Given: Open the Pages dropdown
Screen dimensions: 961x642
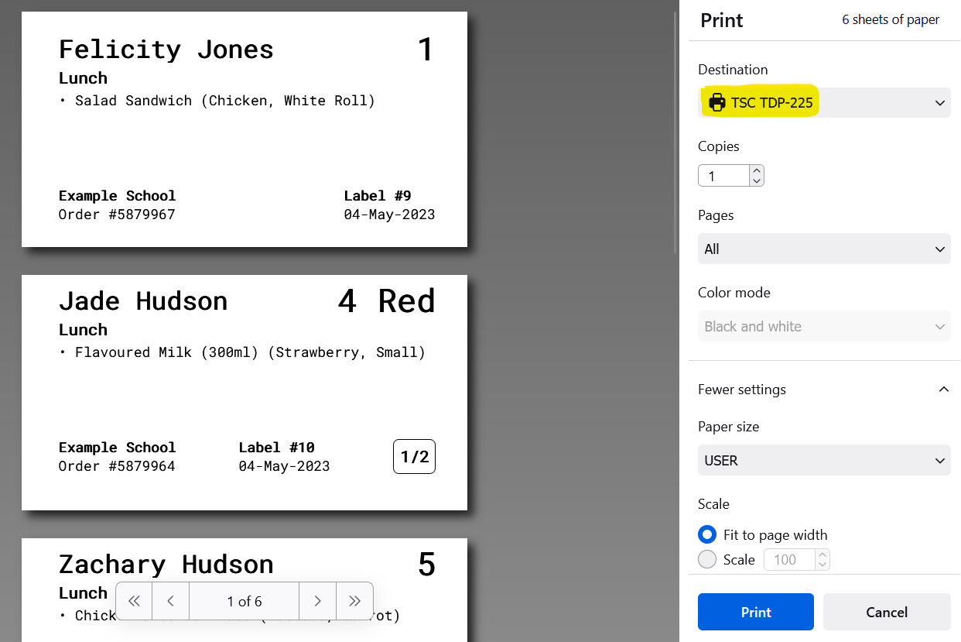Looking at the screenshot, I should [x=824, y=249].
